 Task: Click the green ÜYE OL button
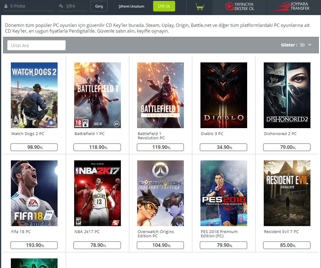164,6
